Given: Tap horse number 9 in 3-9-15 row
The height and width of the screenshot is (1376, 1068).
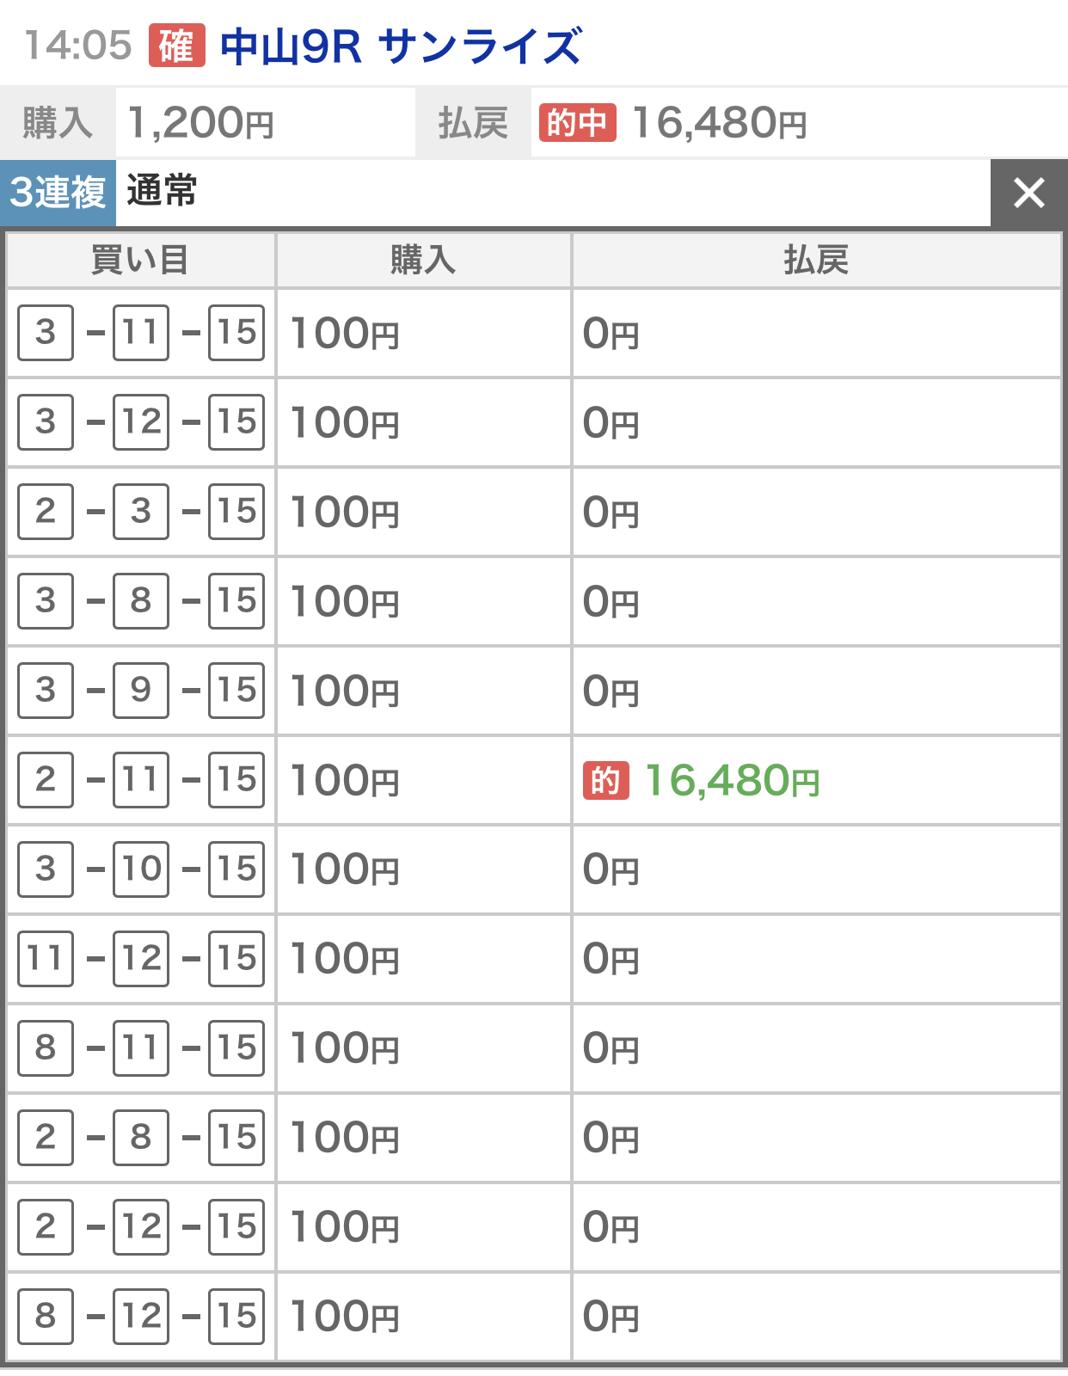Looking at the screenshot, I should click(140, 691).
